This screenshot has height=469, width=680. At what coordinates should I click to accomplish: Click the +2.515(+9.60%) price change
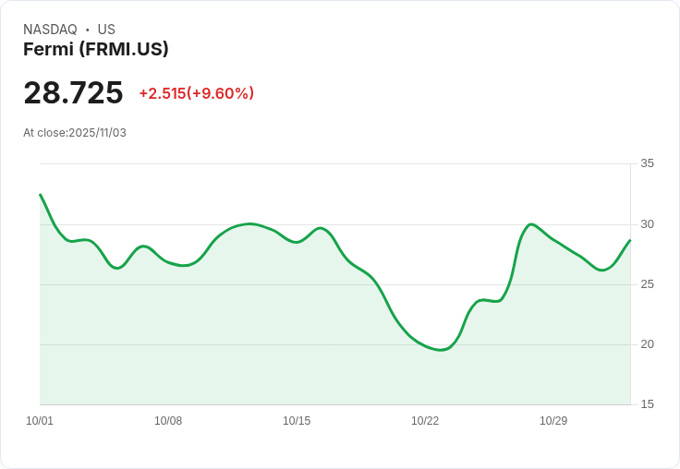[x=196, y=93]
